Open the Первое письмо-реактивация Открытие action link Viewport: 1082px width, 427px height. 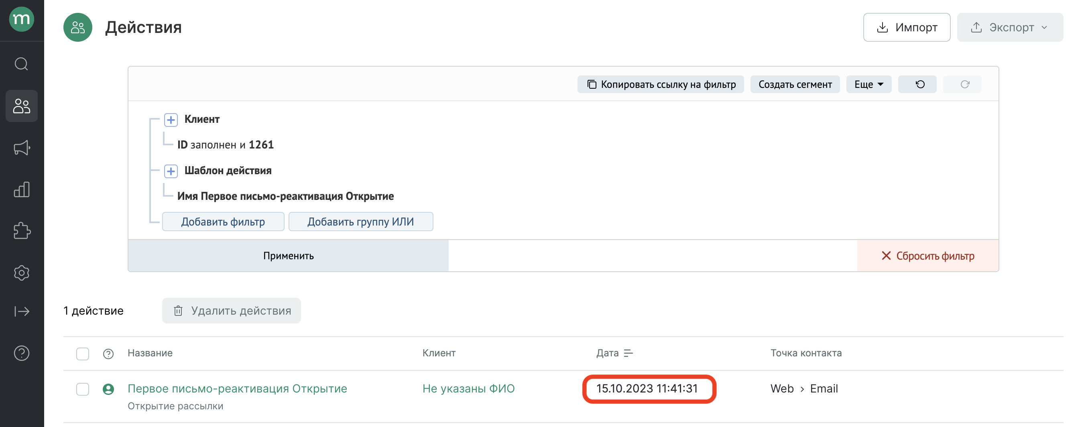tap(237, 389)
